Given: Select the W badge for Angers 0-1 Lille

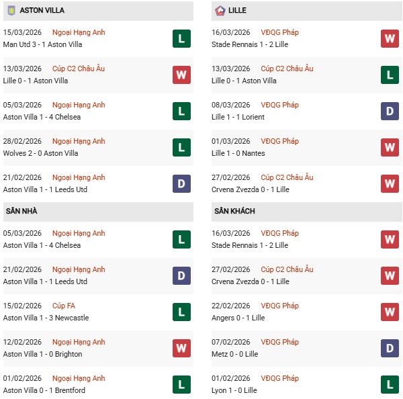Looking at the screenshot, I should (390, 312).
